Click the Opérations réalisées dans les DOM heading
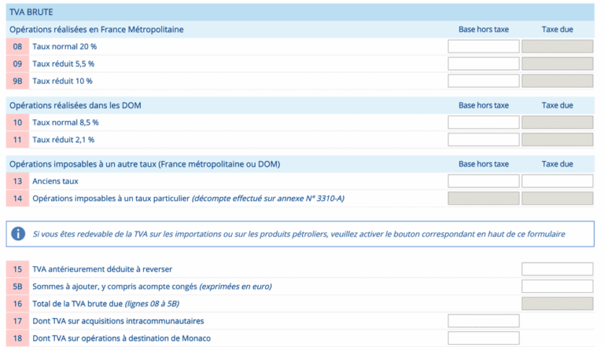 click(x=75, y=105)
